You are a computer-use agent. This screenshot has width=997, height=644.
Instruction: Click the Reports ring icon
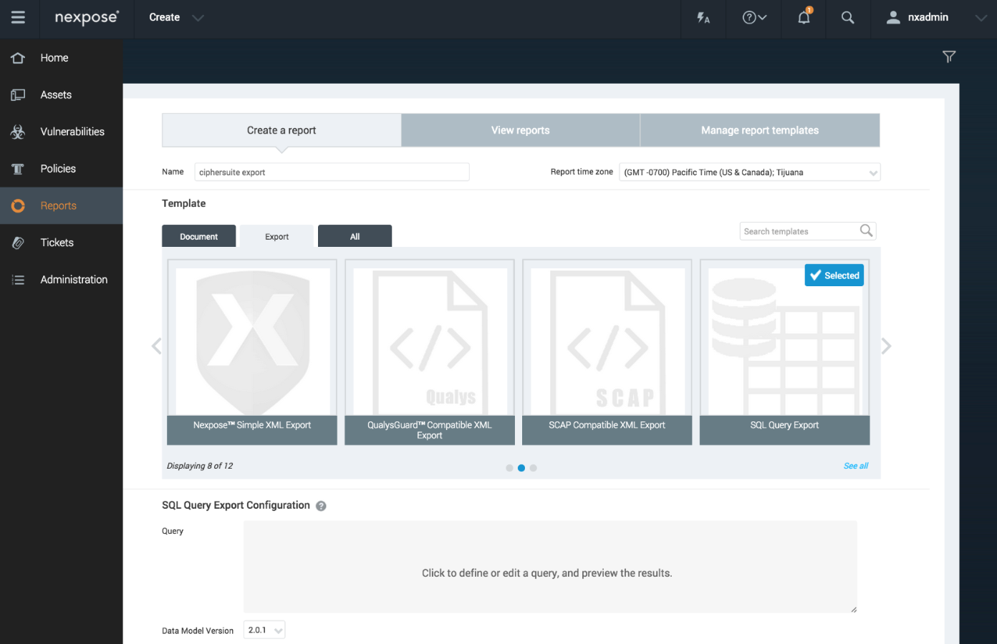coord(18,206)
